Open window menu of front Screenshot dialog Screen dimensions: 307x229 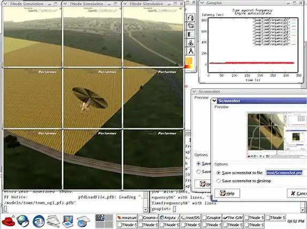click(214, 101)
